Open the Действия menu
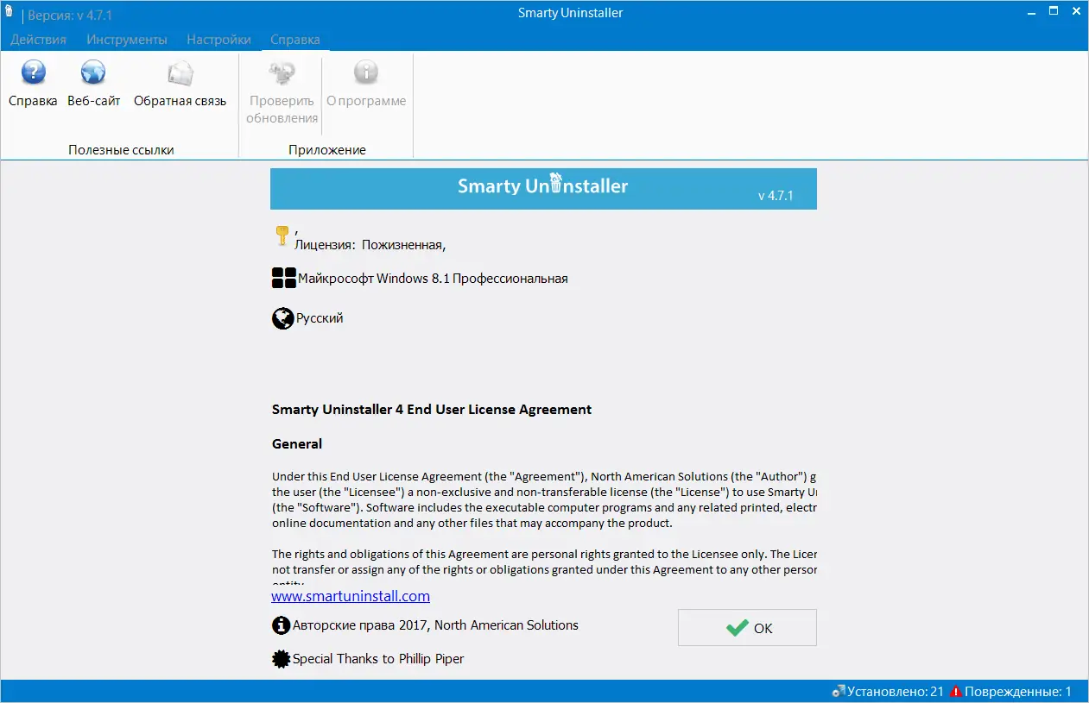This screenshot has height=703, width=1089. pyautogui.click(x=38, y=39)
